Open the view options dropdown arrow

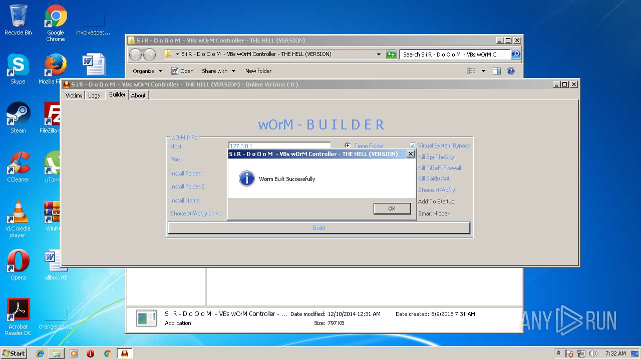click(x=483, y=71)
